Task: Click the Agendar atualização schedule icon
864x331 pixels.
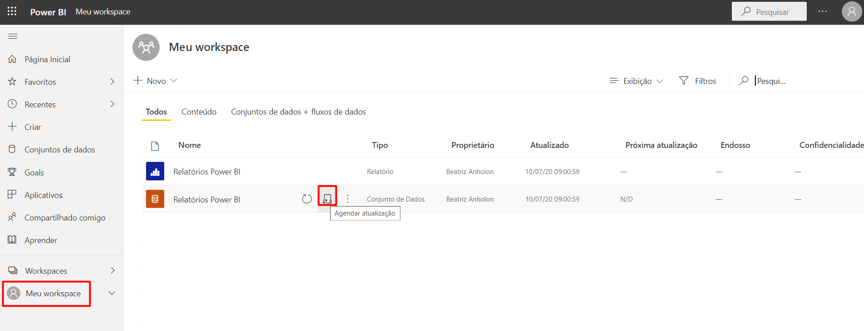Action: coord(327,199)
